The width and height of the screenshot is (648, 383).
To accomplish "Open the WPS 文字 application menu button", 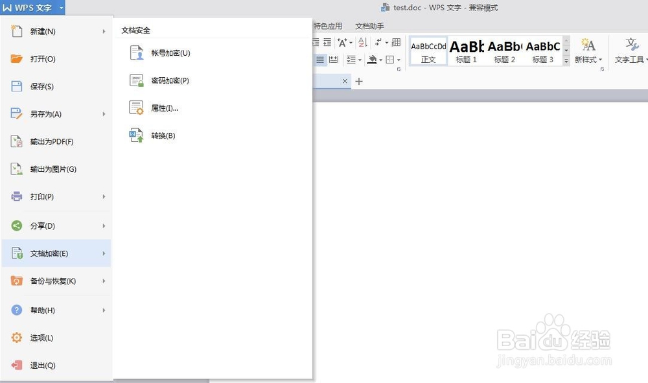I will (28, 7).
